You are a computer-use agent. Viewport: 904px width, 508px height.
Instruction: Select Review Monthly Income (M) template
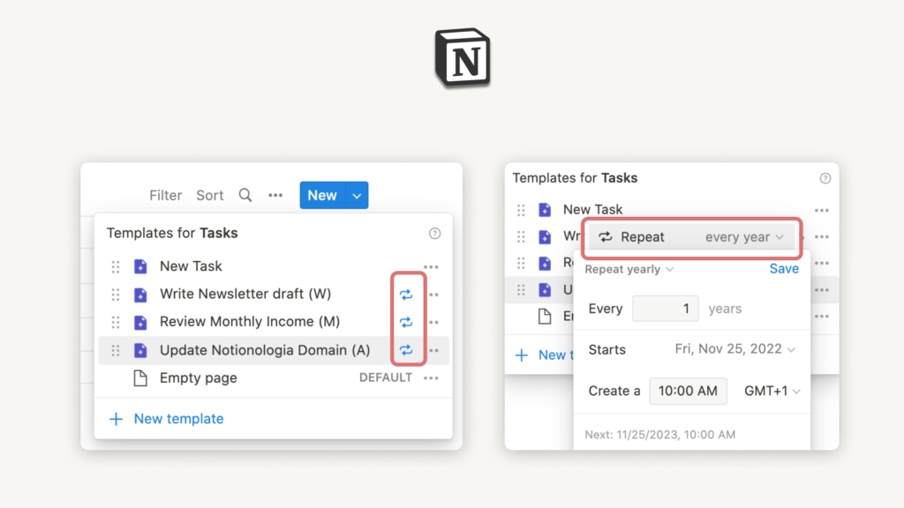point(250,321)
